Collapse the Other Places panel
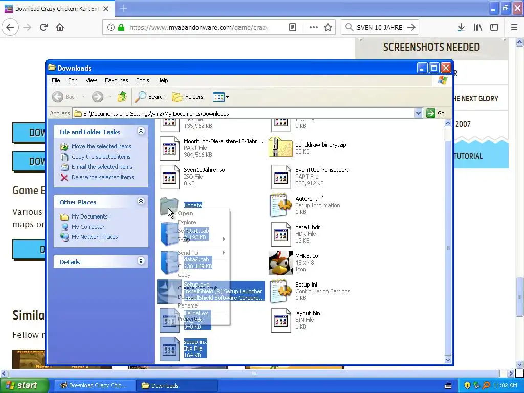 pos(141,201)
